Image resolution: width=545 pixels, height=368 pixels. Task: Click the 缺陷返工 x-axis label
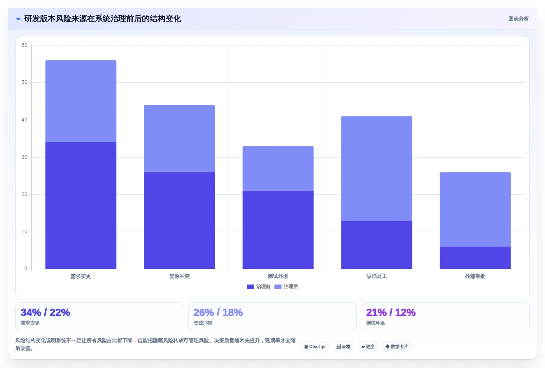[x=376, y=276]
